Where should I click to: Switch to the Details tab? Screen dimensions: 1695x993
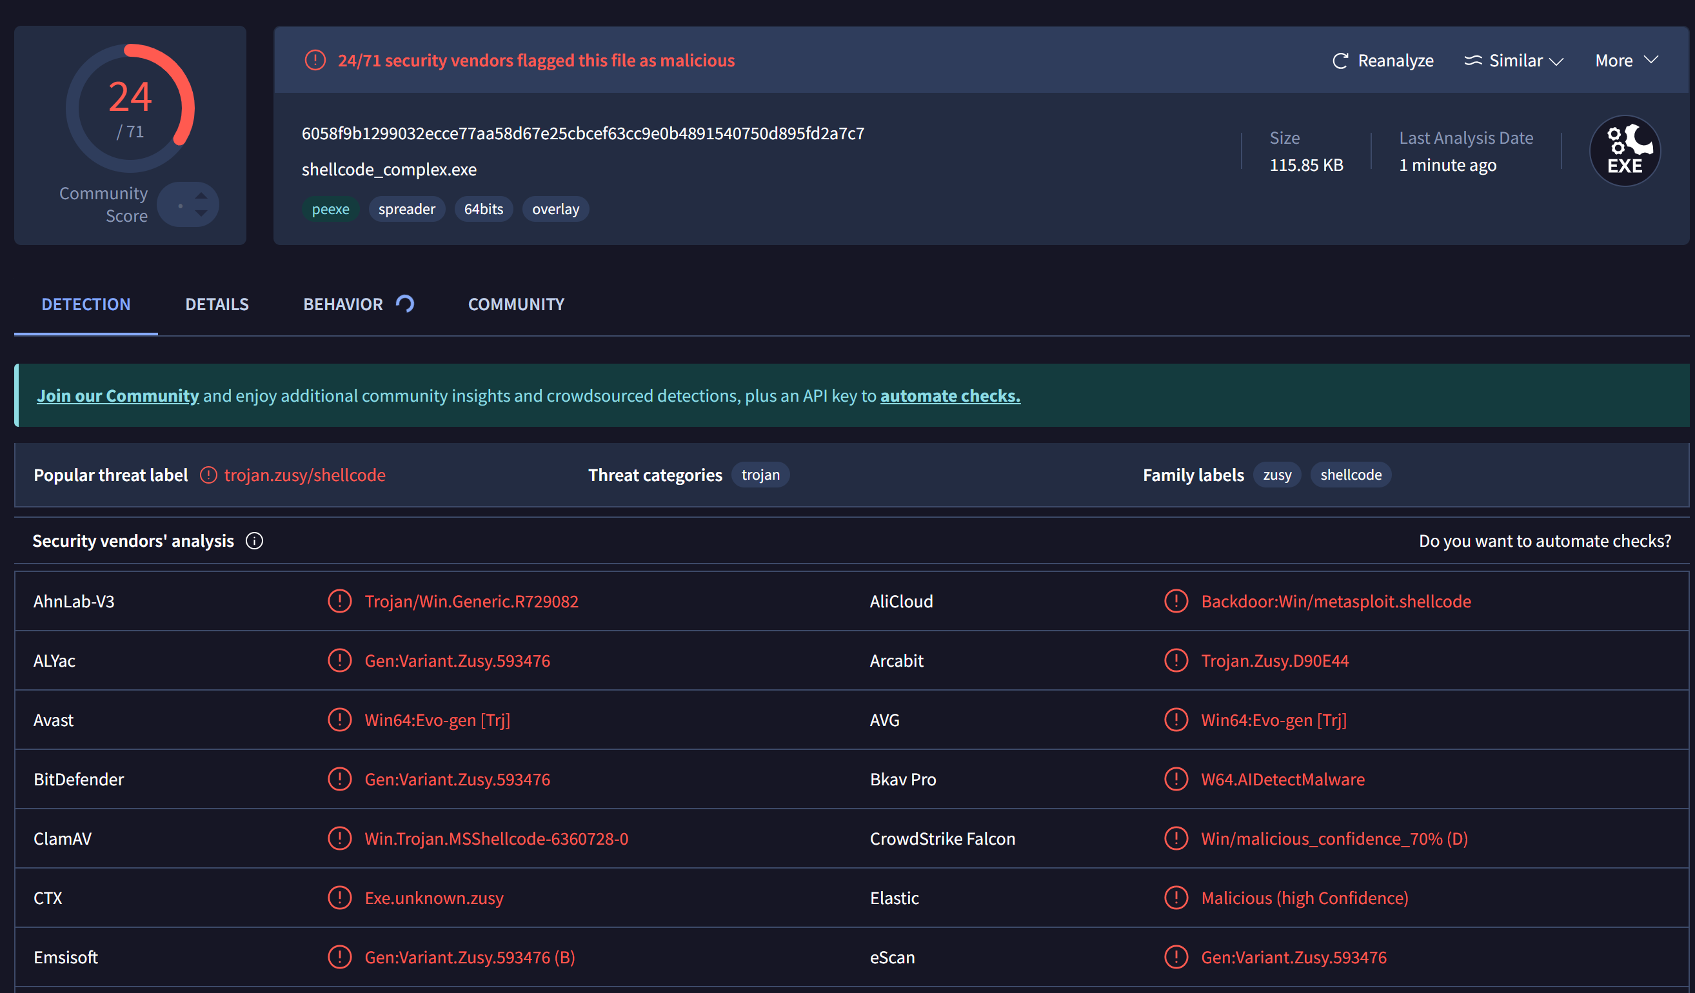217,304
